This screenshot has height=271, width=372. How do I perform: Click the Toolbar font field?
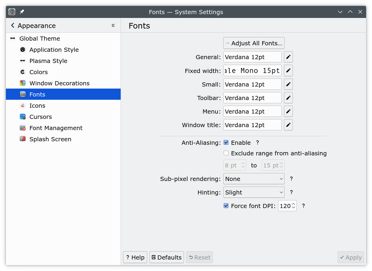[253, 98]
